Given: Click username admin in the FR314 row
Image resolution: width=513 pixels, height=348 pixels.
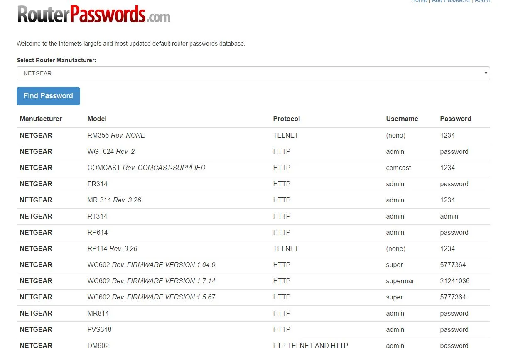Looking at the screenshot, I should 395,184.
